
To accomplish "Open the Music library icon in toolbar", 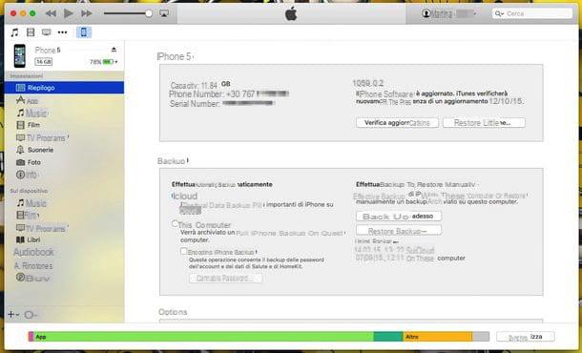I will [x=14, y=32].
